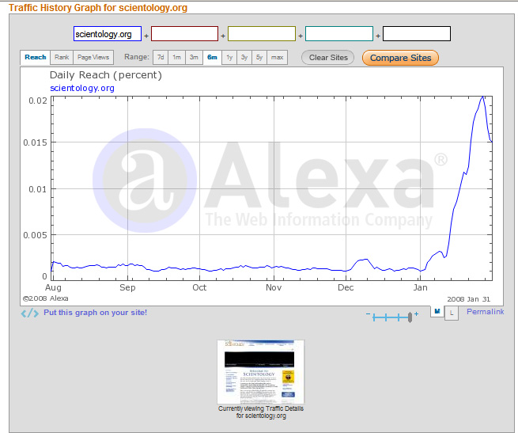
Task: Switch to the Rank tab
Action: click(62, 57)
